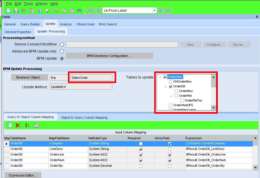Click the Clear eraser icon

[x=47, y=10]
